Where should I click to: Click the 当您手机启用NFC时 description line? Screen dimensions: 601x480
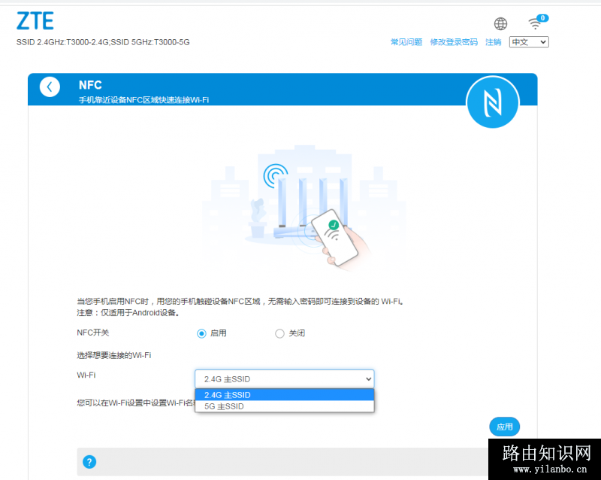(240, 302)
